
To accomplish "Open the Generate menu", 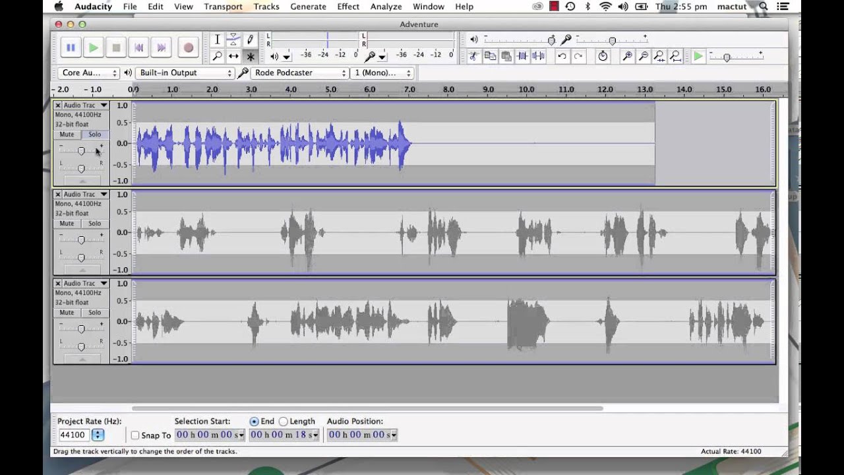I will click(308, 7).
